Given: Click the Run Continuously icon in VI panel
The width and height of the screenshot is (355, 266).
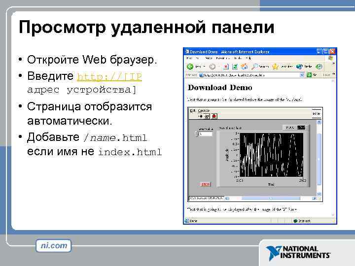Looking at the screenshot, I should tap(207, 116).
